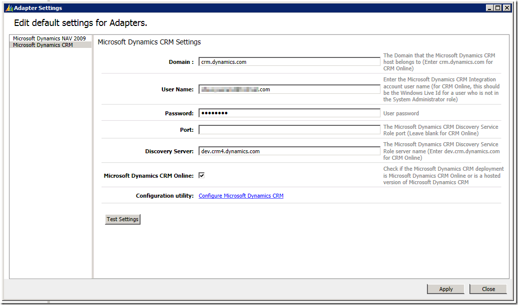Screen dimensions: 518x305
Task: Minimize the Adapter Settings window
Action: click(x=490, y=8)
